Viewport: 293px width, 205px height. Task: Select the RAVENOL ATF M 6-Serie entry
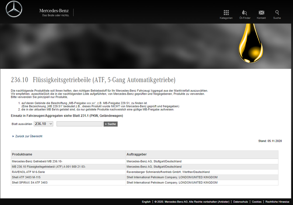tap(28, 172)
